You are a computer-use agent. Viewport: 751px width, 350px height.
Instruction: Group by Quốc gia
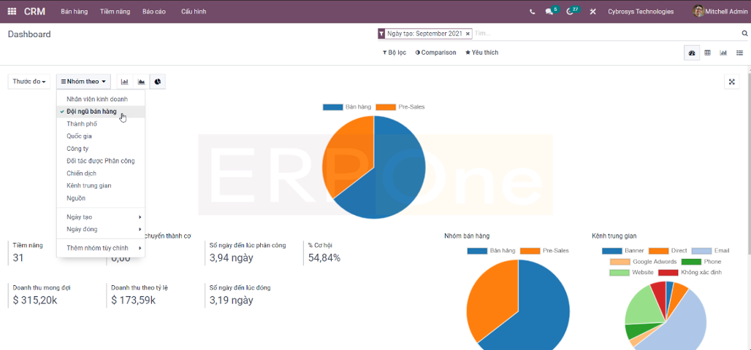[101, 136]
